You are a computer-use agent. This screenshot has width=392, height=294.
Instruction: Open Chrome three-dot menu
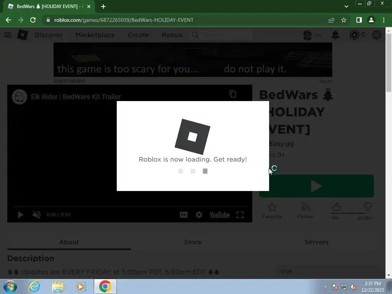point(384,20)
